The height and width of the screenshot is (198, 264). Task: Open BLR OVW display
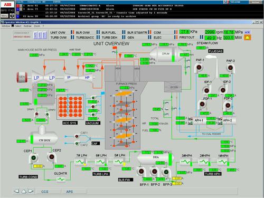83,33
